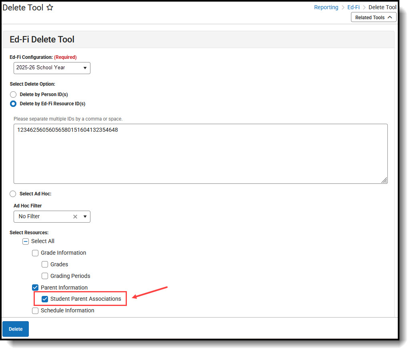Navigate to the Reporting breadcrumb link
Image resolution: width=413 pixels, height=354 pixels.
tap(326, 7)
